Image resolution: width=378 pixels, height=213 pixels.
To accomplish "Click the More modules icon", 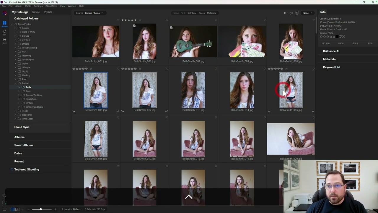I will tap(4, 40).
